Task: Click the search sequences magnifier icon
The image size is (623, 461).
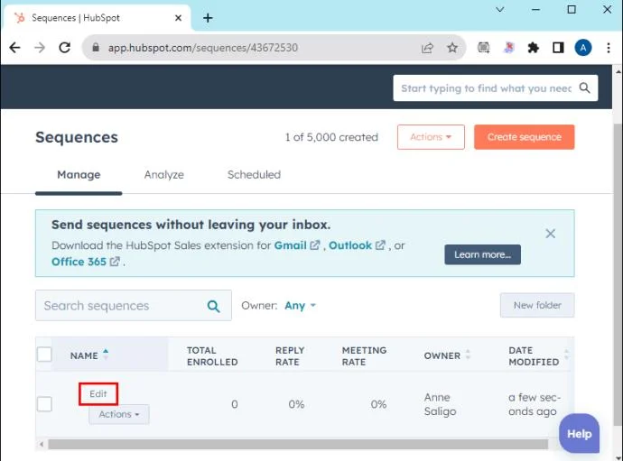Action: [x=213, y=306]
